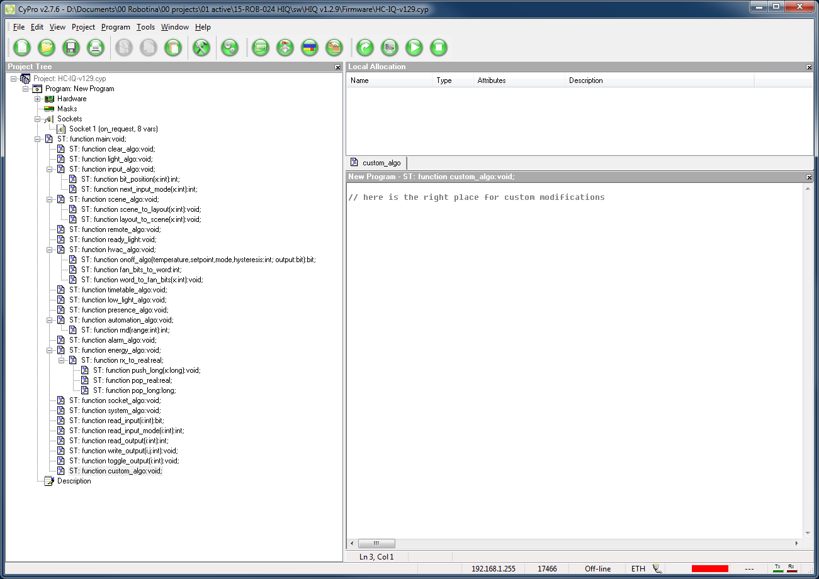This screenshot has height=579, width=819.
Task: Open the Program menu
Action: [x=115, y=27]
